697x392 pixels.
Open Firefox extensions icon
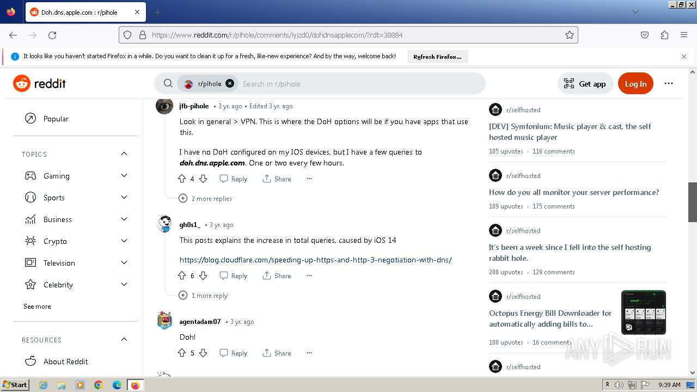pos(664,35)
